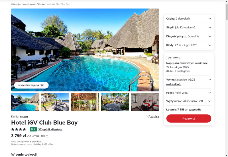
Task: Click the green 5.4 rating badge
Action: click(33, 129)
